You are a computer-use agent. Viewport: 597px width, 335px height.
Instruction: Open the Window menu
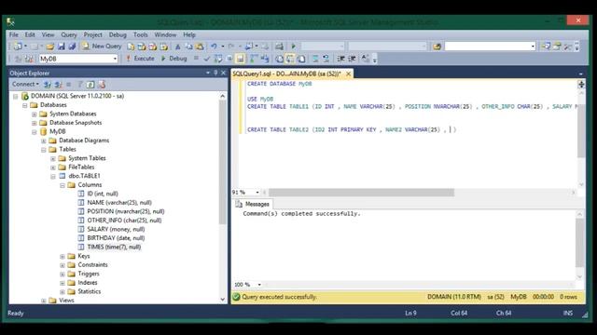pos(165,34)
